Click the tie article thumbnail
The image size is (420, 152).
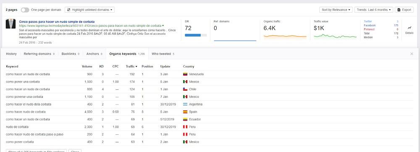[x=11, y=24]
